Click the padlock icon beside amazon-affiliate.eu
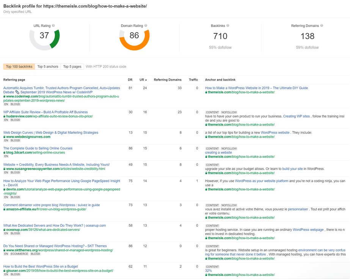 pos(5,209)
